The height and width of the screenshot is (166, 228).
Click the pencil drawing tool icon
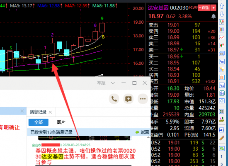pyautogui.click(x=222, y=138)
